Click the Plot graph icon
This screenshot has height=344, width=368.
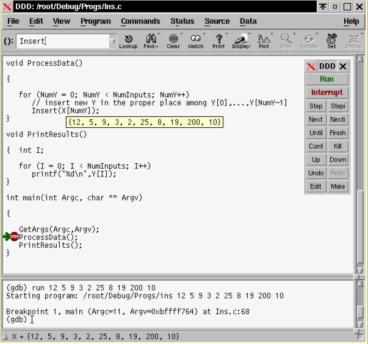(264, 41)
